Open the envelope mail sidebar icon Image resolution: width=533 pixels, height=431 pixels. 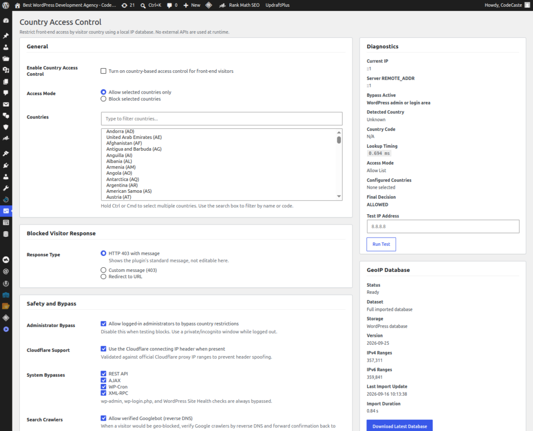coord(6,105)
